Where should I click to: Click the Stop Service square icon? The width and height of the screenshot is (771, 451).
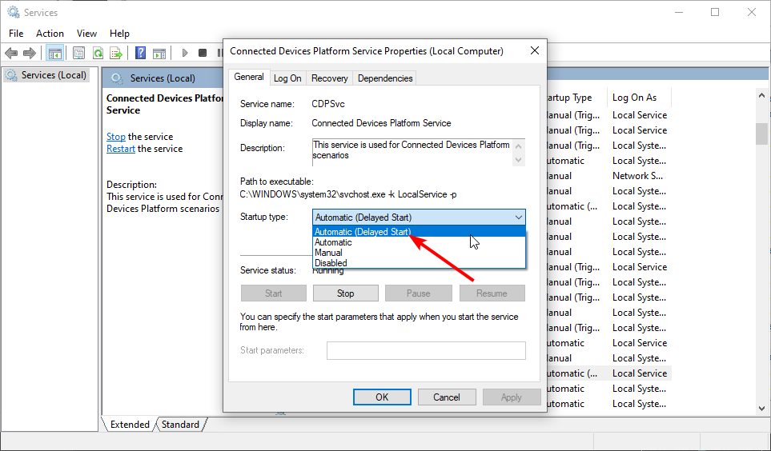pyautogui.click(x=203, y=53)
